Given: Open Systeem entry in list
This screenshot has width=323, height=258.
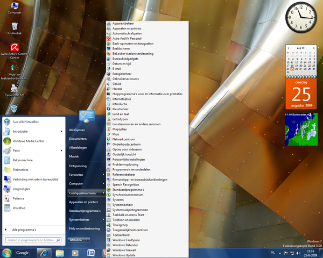Looking at the screenshot, I should click(x=148, y=200).
